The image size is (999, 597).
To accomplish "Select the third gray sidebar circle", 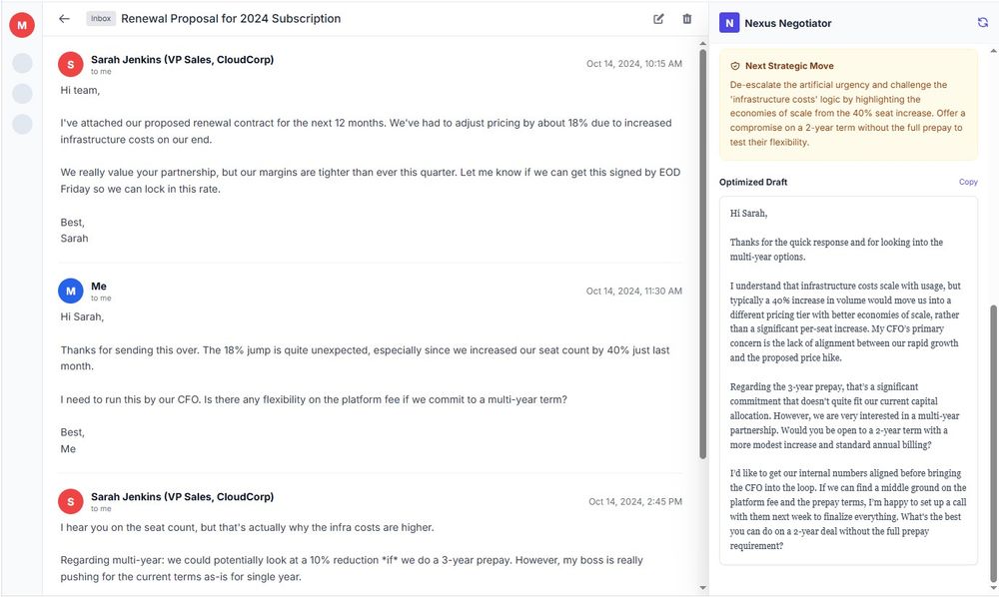I will (x=22, y=124).
